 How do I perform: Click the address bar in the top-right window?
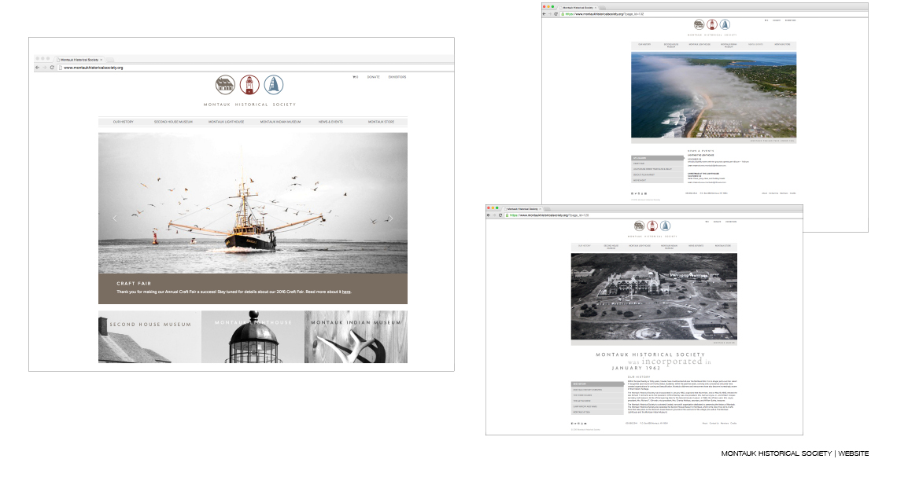pyautogui.click(x=712, y=13)
